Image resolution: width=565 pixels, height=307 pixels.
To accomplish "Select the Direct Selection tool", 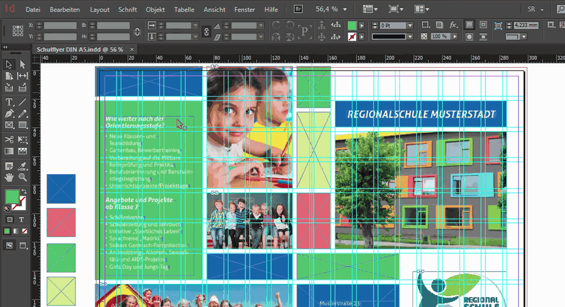I will (x=23, y=64).
